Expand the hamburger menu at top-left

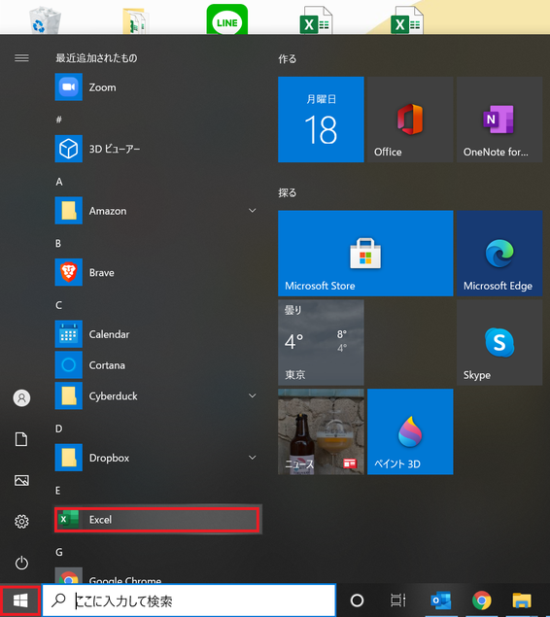coord(21,58)
